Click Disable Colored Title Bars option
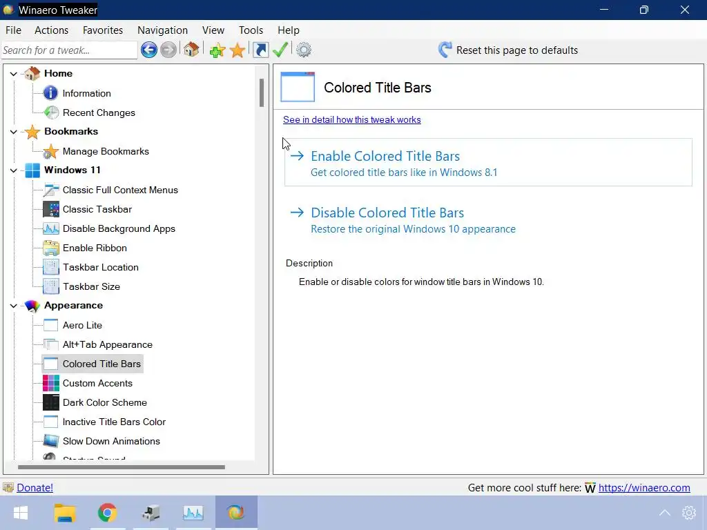Screen dimensions: 707x530 click(x=488, y=219)
